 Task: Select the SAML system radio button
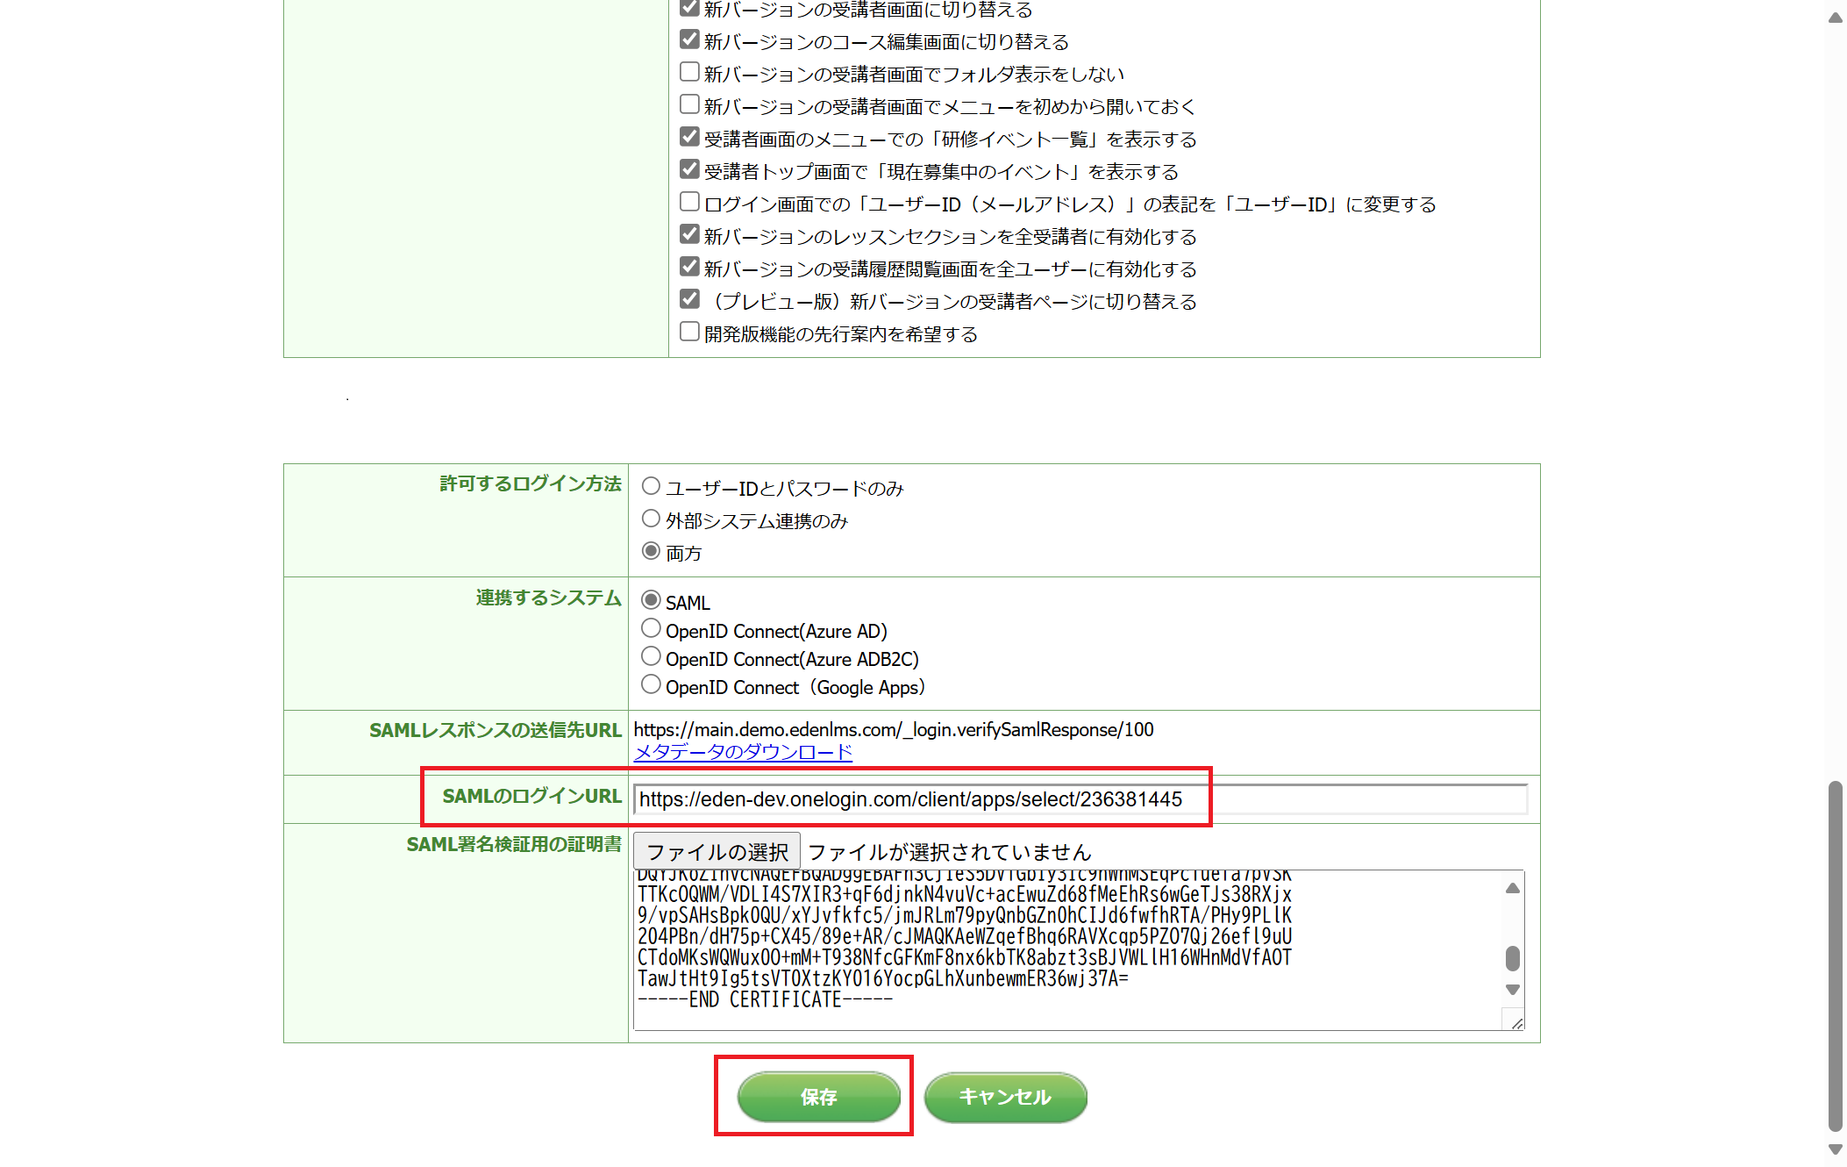651,600
